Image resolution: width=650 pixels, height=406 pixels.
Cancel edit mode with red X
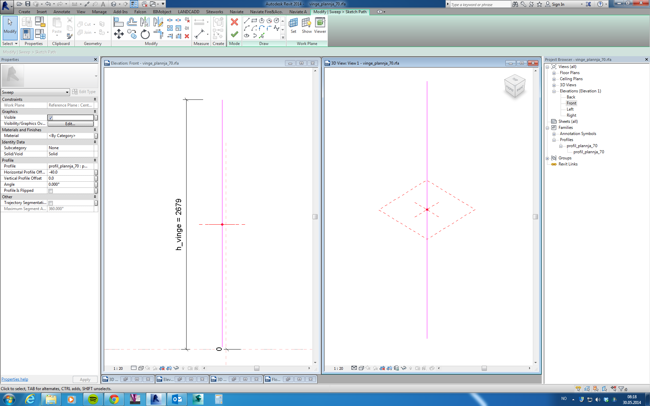[x=234, y=22]
